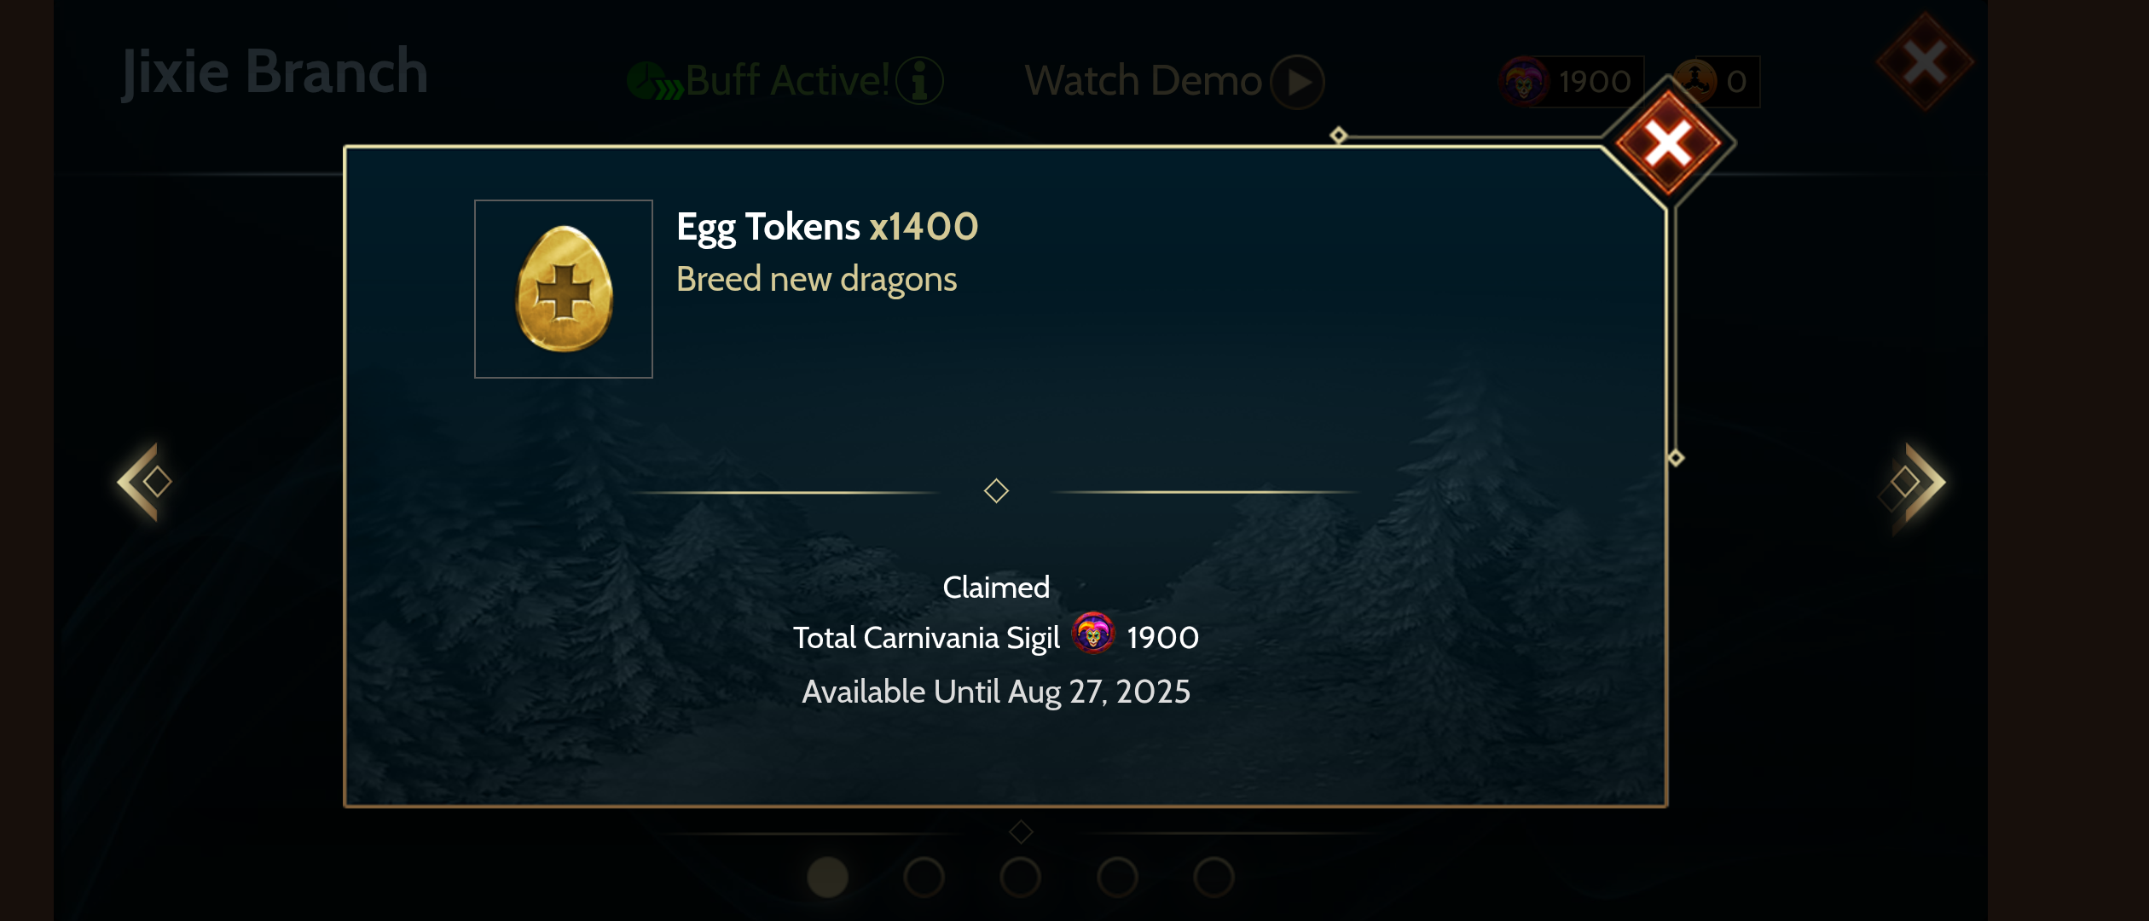Close the Jixie Branch screen
2149x921 pixels.
point(1925,61)
